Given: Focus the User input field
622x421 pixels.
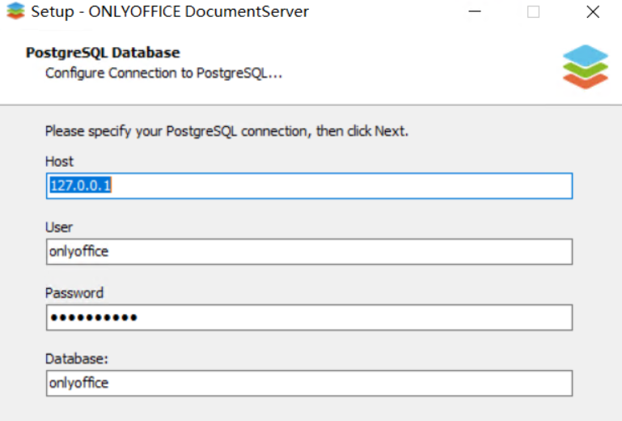Looking at the screenshot, I should 309,251.
